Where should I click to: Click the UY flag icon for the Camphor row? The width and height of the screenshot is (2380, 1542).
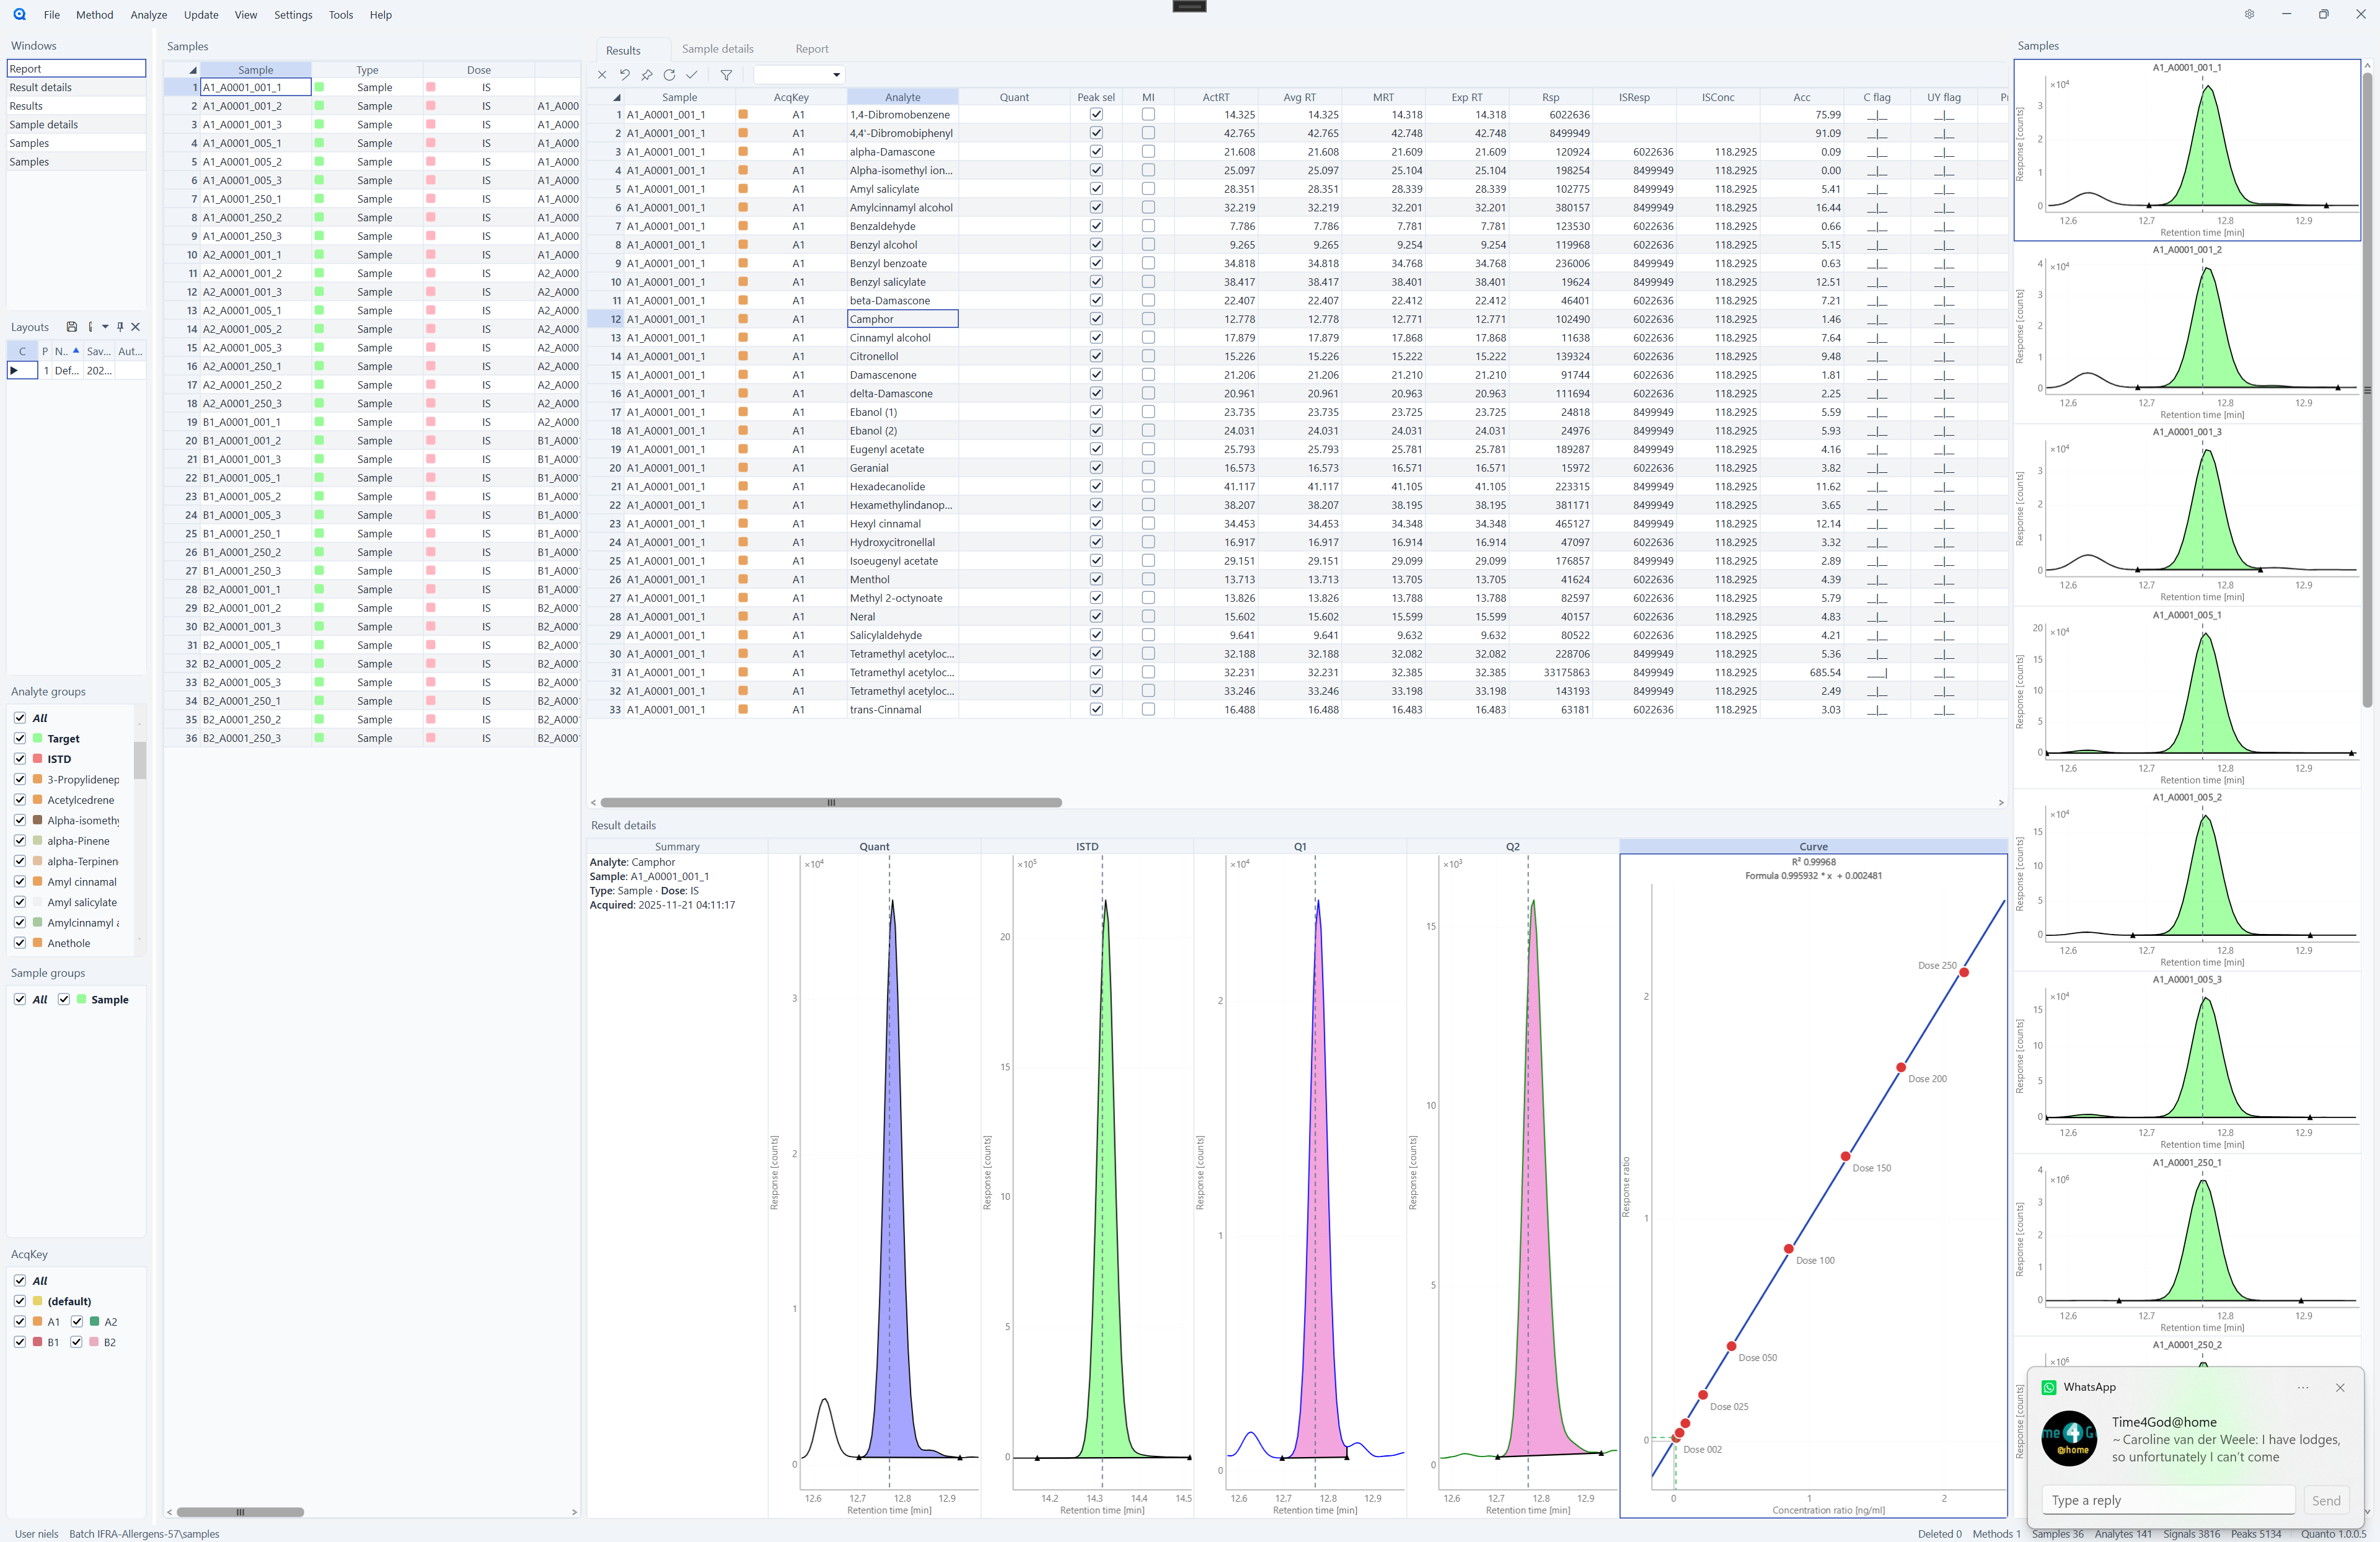point(1943,320)
